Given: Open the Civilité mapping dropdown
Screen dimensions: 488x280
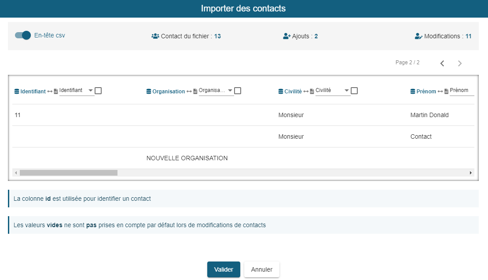Looking at the screenshot, I should pyautogui.click(x=333, y=91).
